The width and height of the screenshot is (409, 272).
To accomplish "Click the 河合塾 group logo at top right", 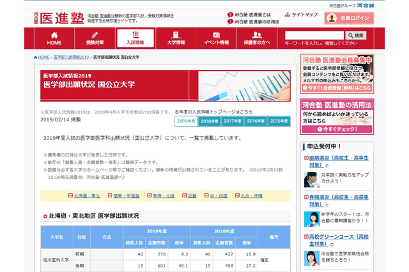I will pyautogui.click(x=365, y=5).
